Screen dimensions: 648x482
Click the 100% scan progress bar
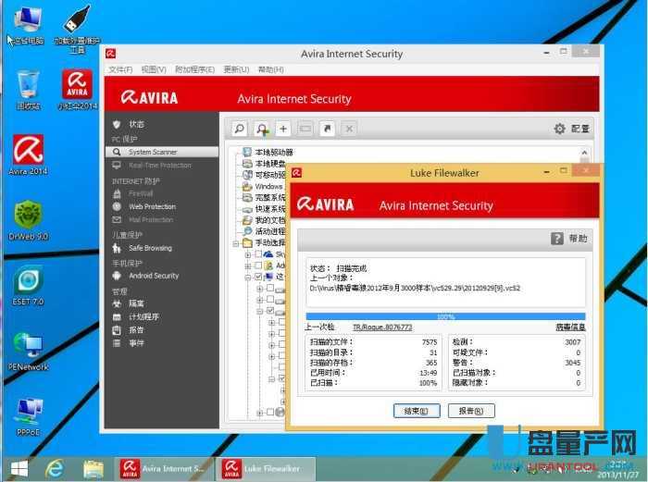point(445,316)
